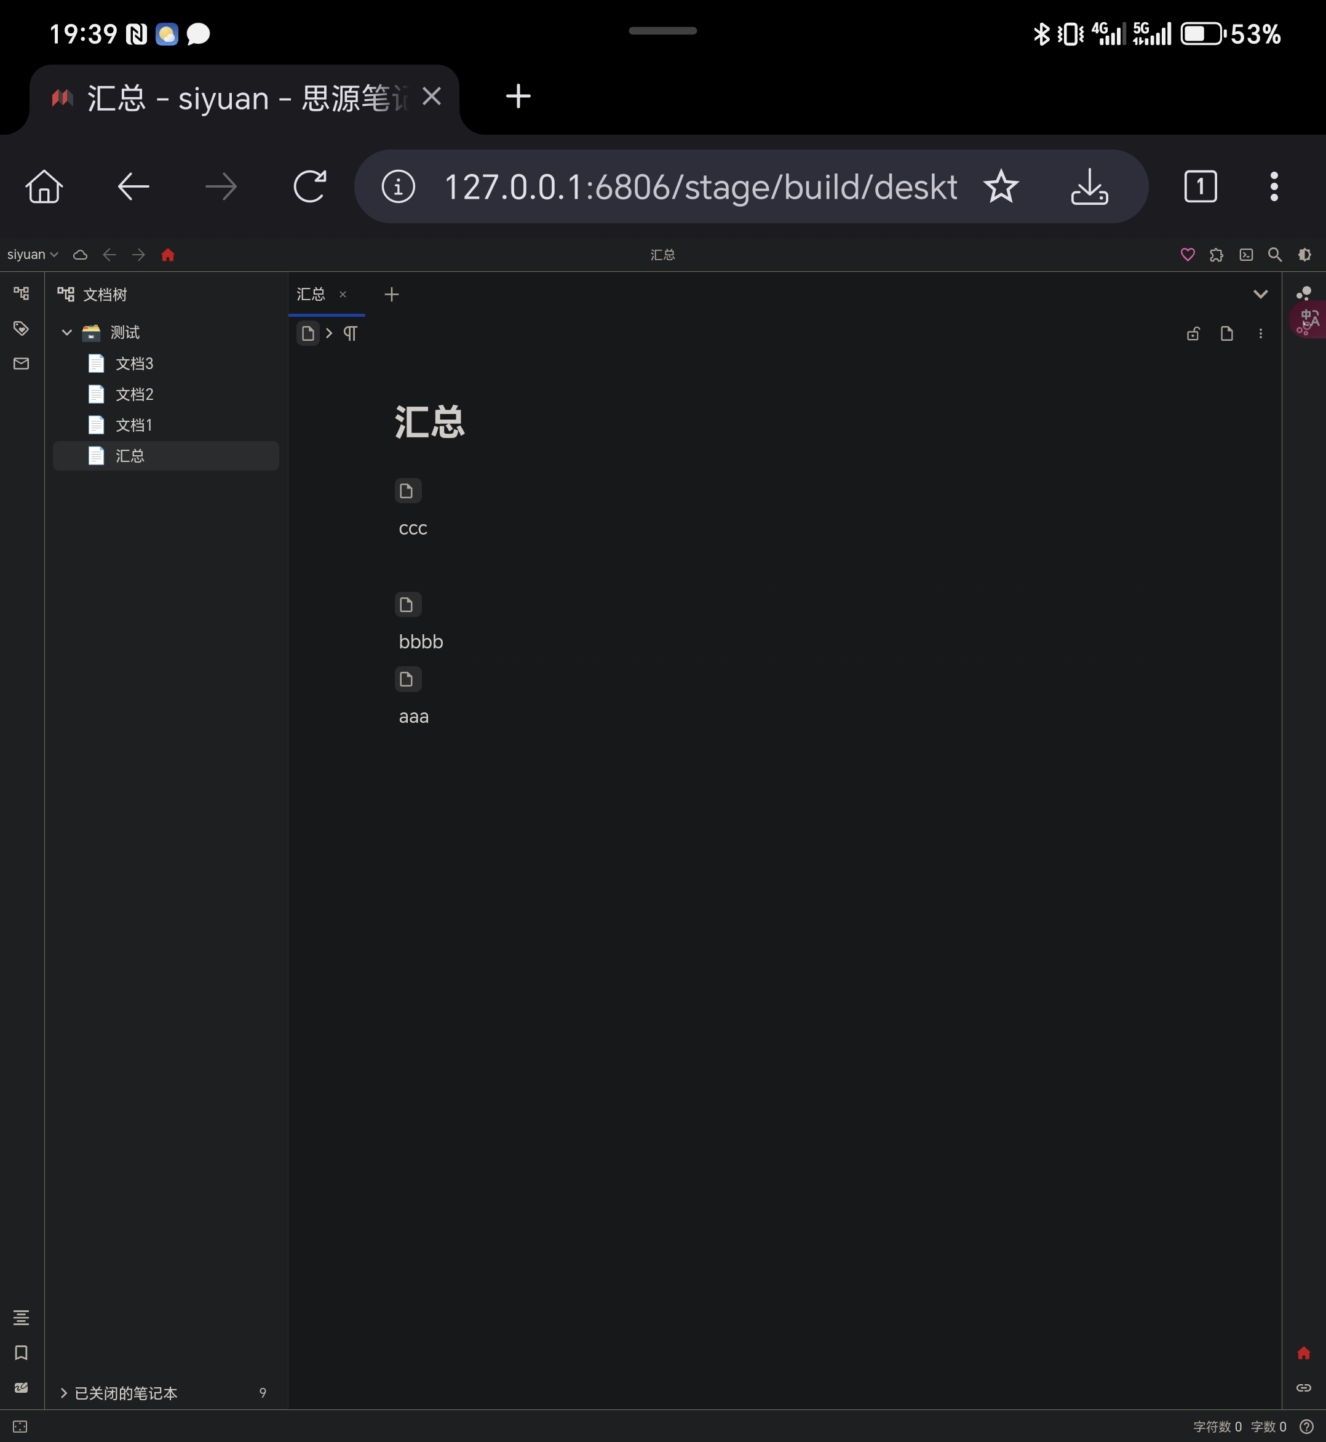This screenshot has width=1326, height=1442.
Task: Click the cloud sync icon next to siyuan
Action: pos(80,255)
